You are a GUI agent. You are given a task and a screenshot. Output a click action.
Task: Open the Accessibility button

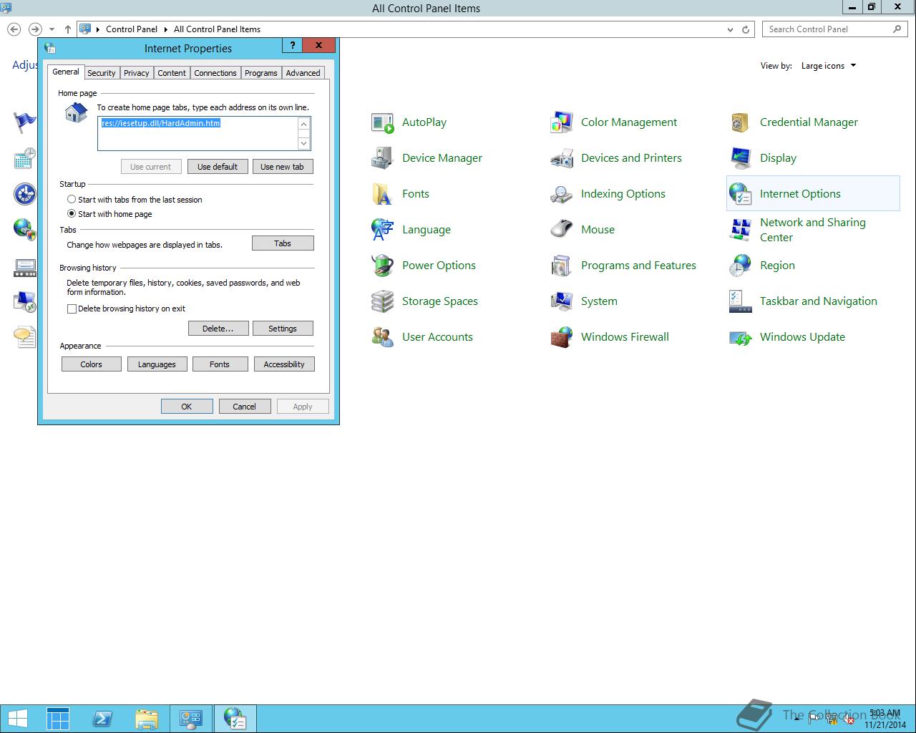click(x=284, y=364)
